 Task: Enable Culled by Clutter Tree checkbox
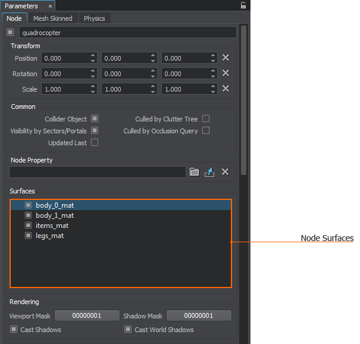[x=206, y=119]
